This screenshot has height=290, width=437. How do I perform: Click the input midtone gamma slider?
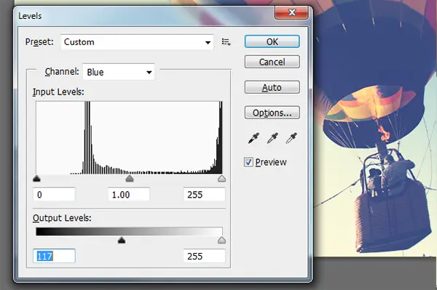pyautogui.click(x=130, y=179)
